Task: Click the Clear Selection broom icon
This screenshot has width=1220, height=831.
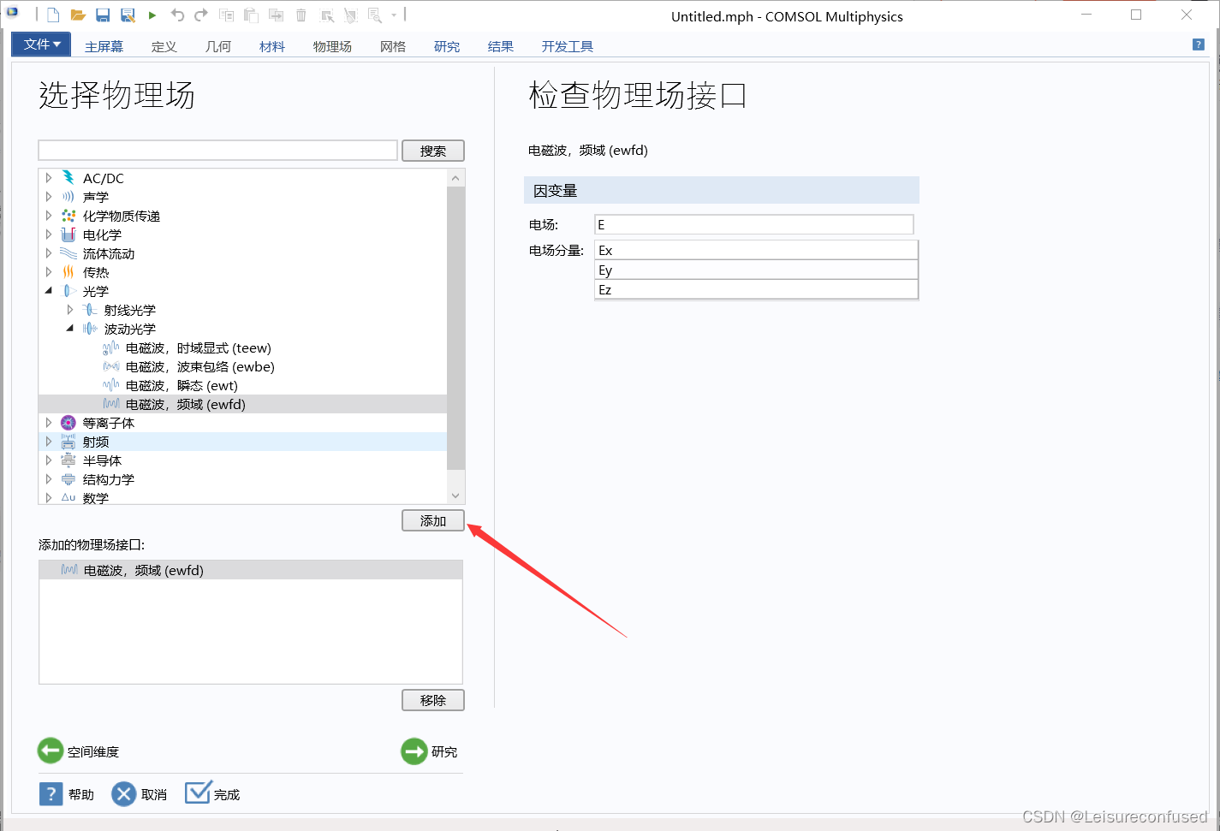Action: (350, 15)
